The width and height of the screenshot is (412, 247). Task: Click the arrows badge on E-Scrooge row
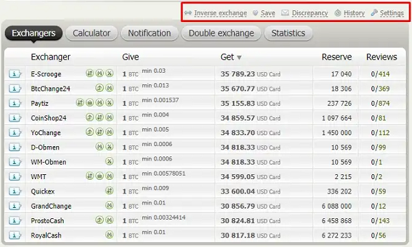pos(90,73)
